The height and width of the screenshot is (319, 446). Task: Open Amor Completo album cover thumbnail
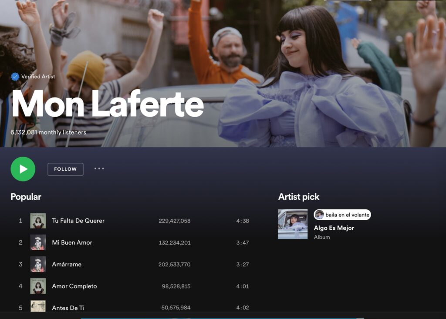38,286
